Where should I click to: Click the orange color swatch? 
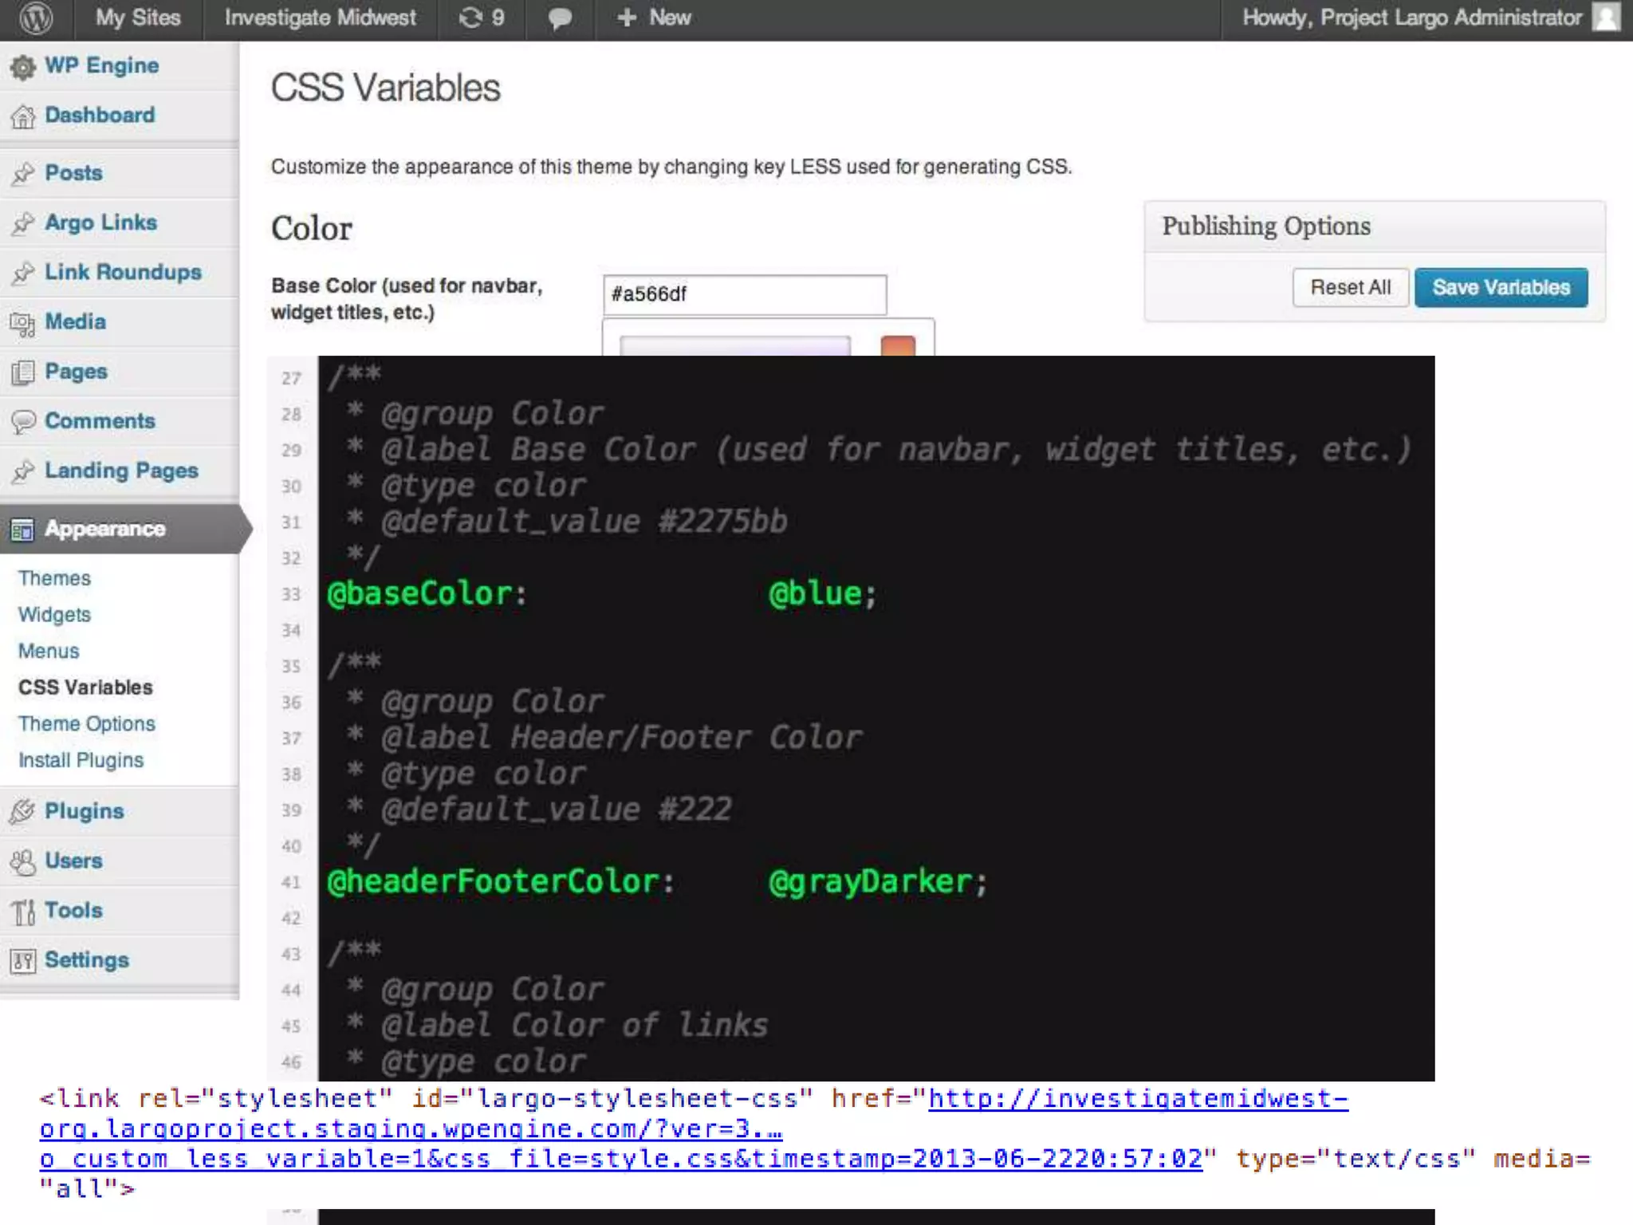coord(898,347)
